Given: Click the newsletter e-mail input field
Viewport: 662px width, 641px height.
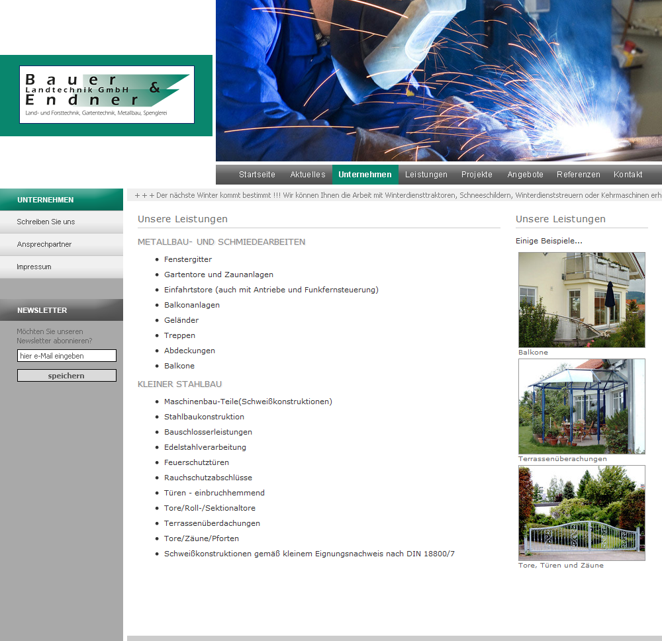Looking at the screenshot, I should [66, 356].
